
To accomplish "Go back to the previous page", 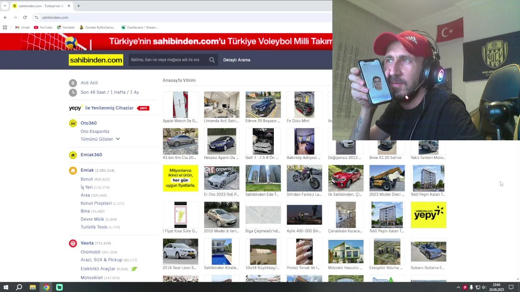I will click(5, 17).
